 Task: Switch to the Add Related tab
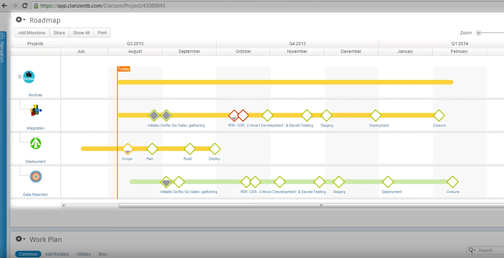click(x=57, y=254)
